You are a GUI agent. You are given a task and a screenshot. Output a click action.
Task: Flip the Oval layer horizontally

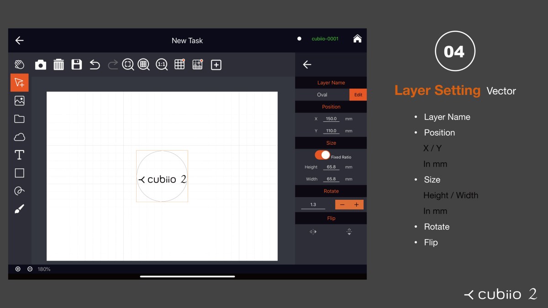click(x=312, y=231)
